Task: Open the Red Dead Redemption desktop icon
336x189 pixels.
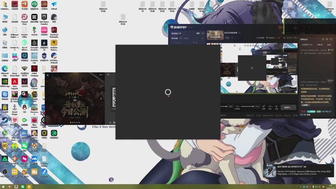Action: pos(54,30)
